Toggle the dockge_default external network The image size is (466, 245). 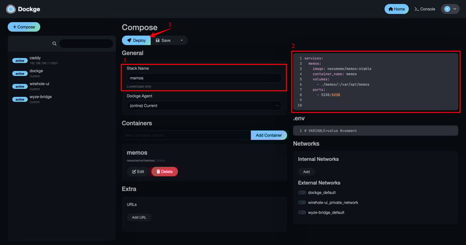point(302,192)
